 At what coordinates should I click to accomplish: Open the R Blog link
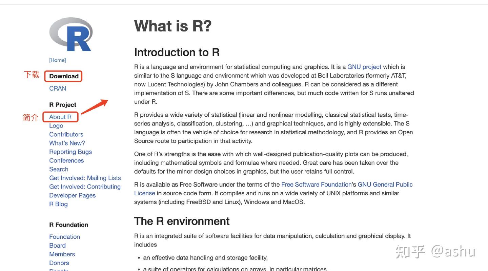(x=58, y=204)
